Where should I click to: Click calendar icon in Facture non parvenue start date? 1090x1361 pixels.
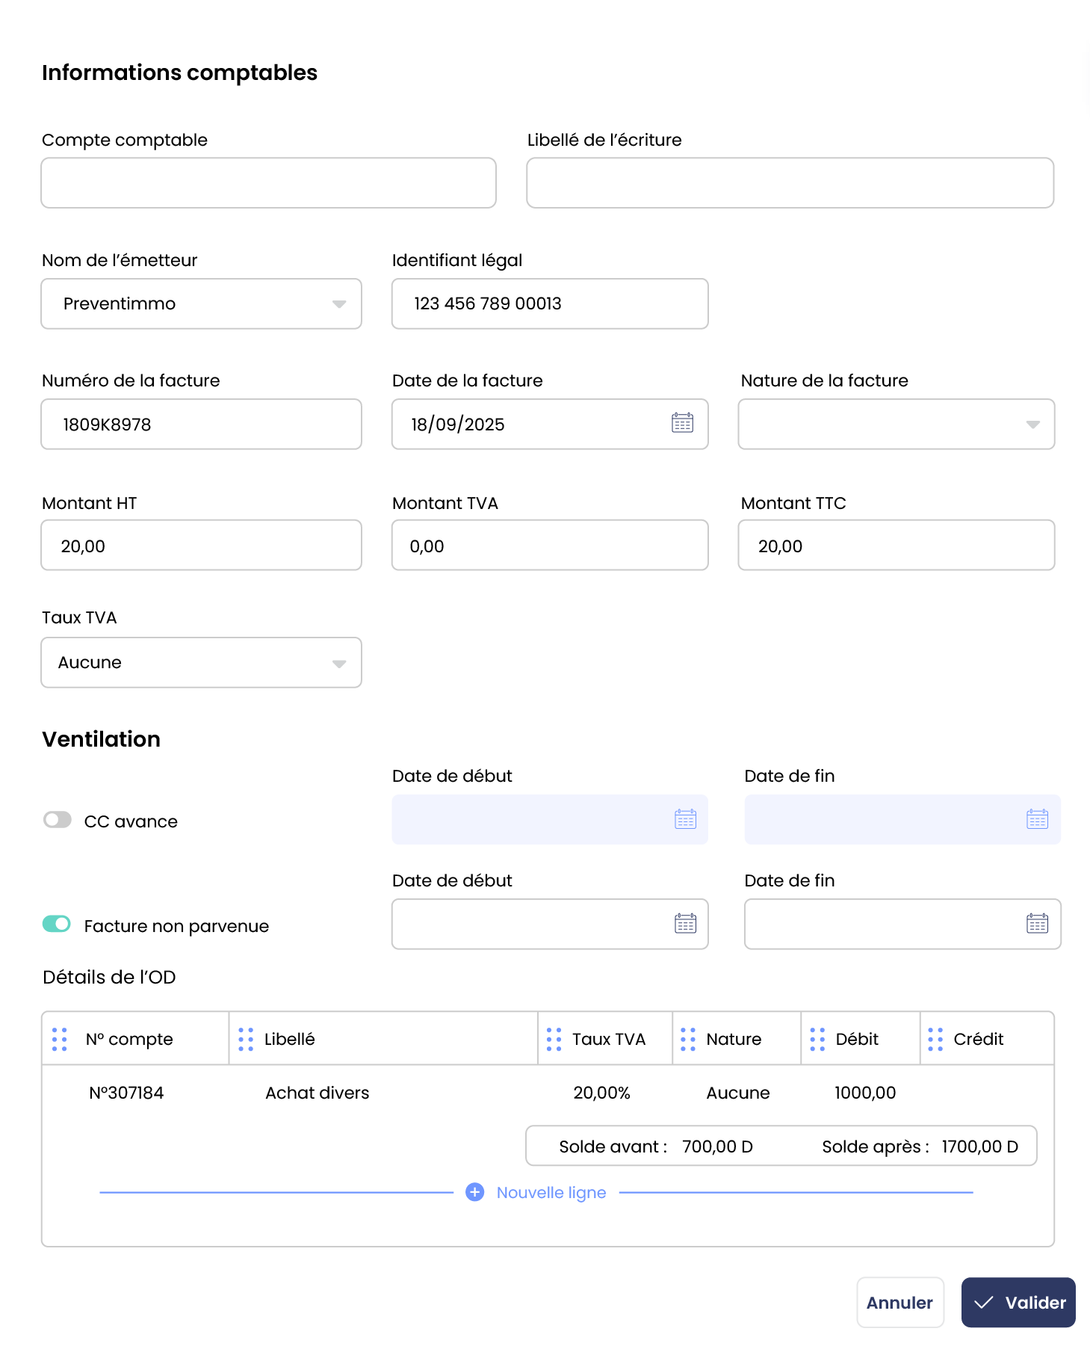click(685, 924)
